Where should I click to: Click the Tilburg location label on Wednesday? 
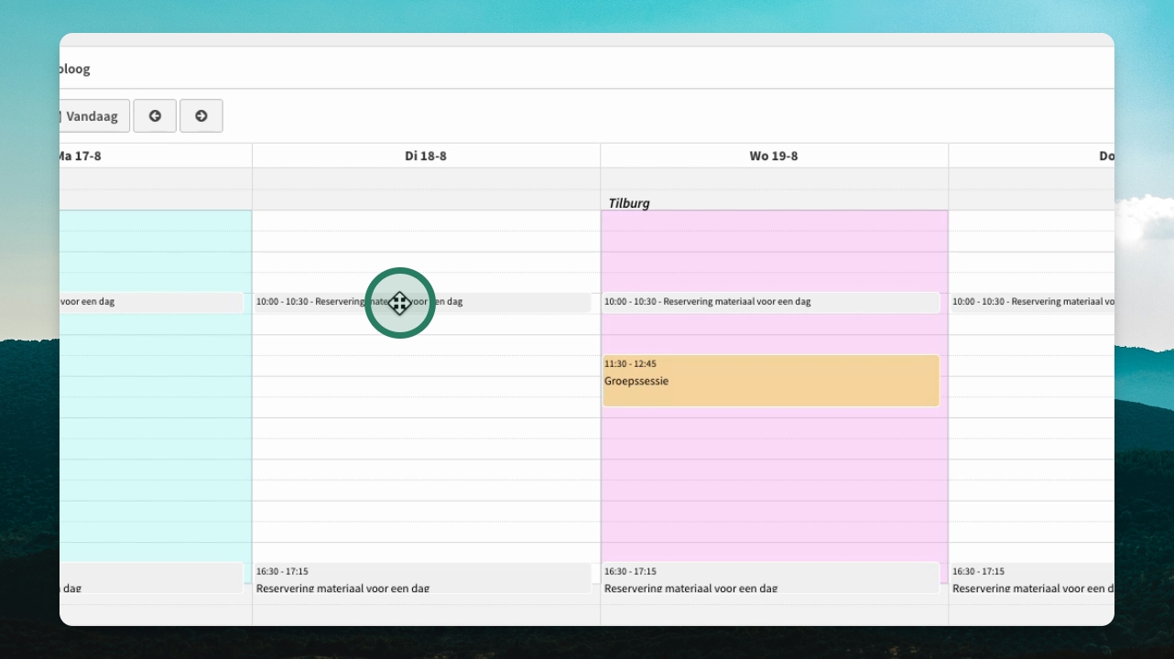click(629, 203)
